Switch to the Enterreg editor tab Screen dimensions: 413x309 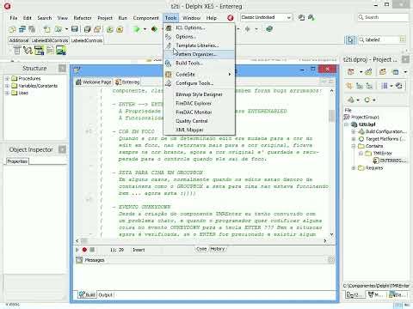pyautogui.click(x=127, y=82)
